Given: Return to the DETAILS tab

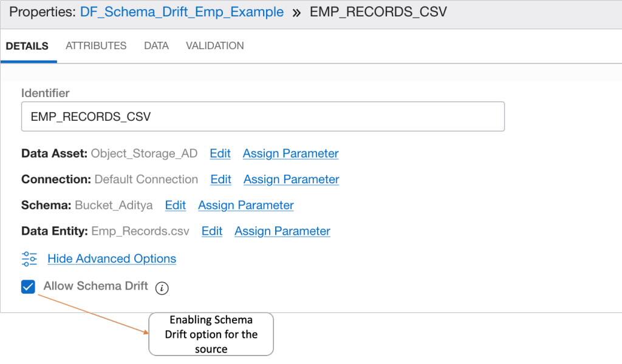Looking at the screenshot, I should click(x=28, y=45).
